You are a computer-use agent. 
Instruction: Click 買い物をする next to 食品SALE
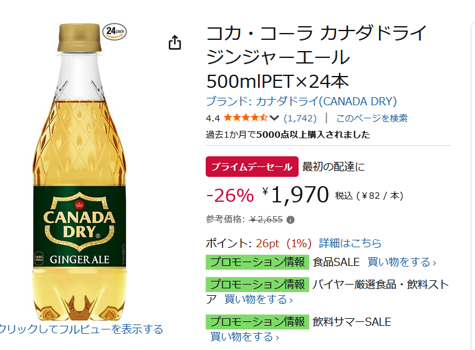pos(401,262)
